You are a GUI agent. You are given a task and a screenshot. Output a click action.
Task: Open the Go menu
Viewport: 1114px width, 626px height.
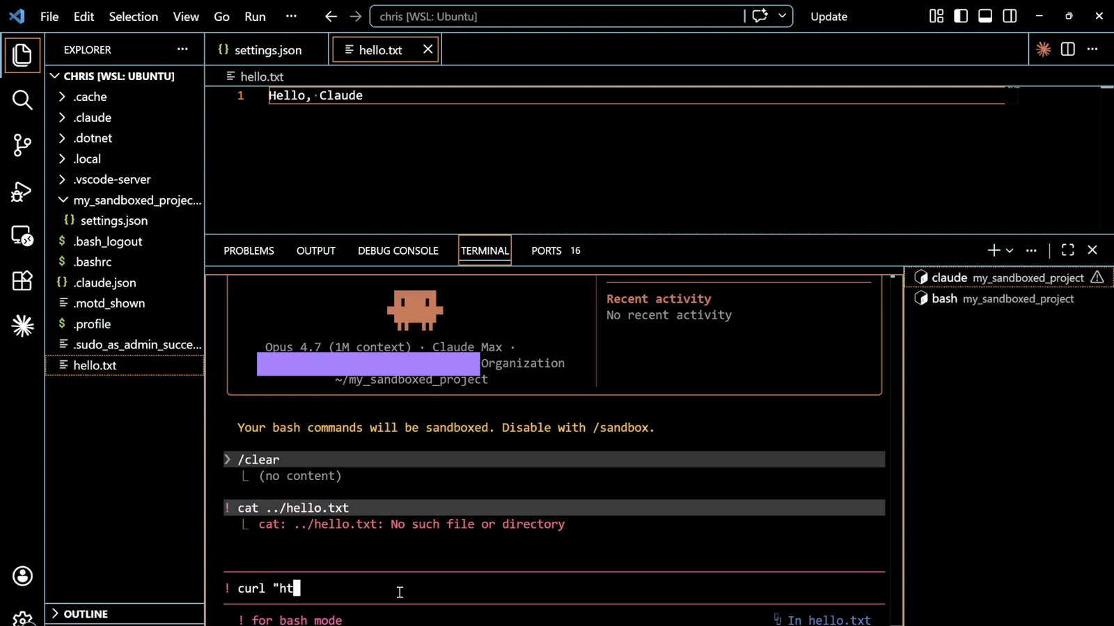[x=221, y=16]
